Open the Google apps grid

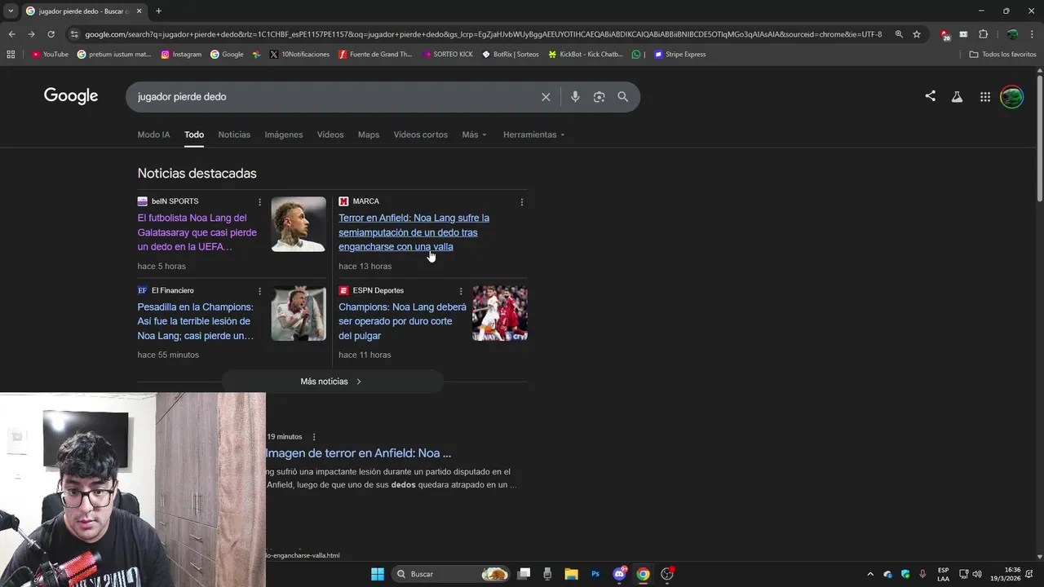[985, 97]
